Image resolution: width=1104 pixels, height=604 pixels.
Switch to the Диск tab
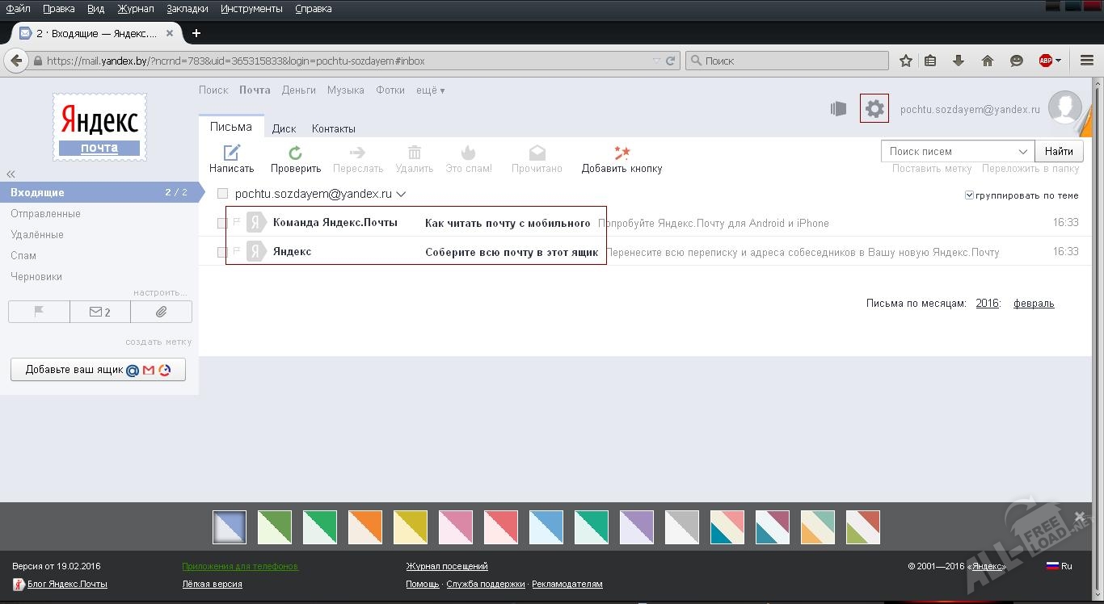[284, 128]
